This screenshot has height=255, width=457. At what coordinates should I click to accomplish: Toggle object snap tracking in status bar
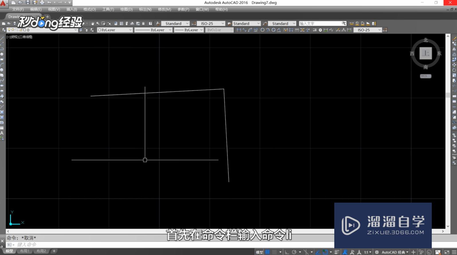(x=318, y=252)
